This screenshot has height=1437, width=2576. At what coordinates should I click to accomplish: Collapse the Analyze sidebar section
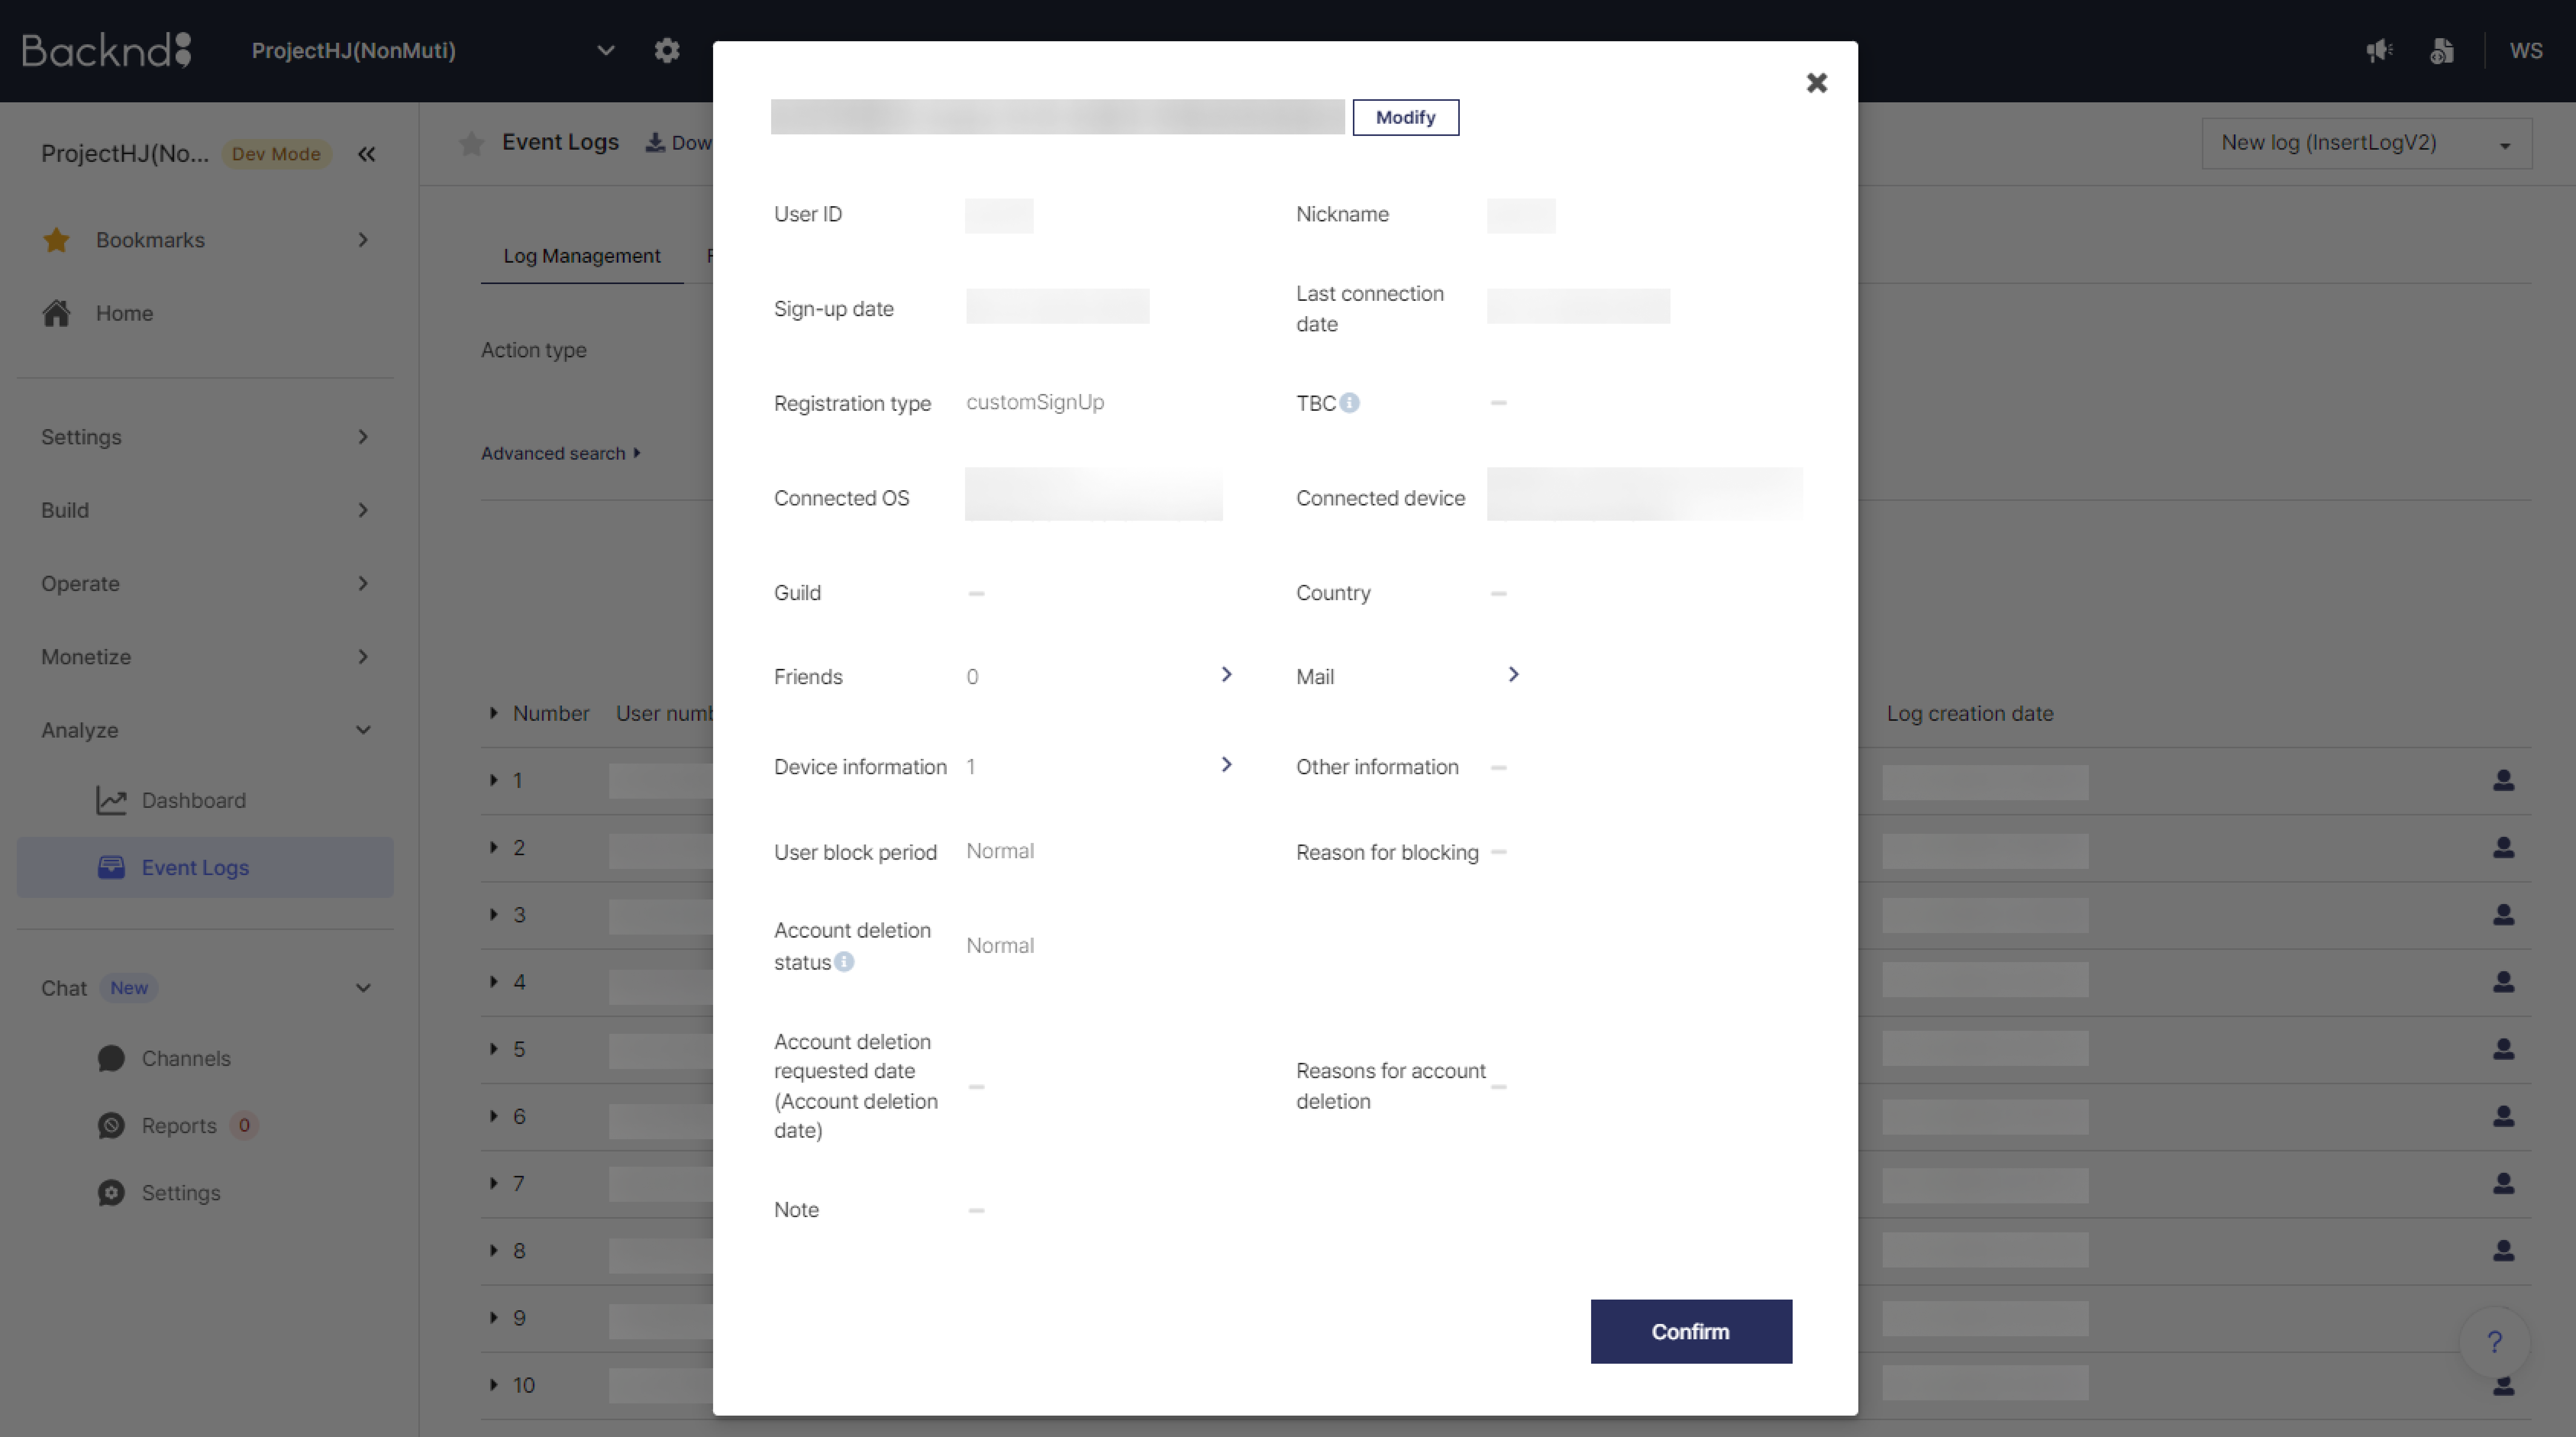click(x=205, y=730)
